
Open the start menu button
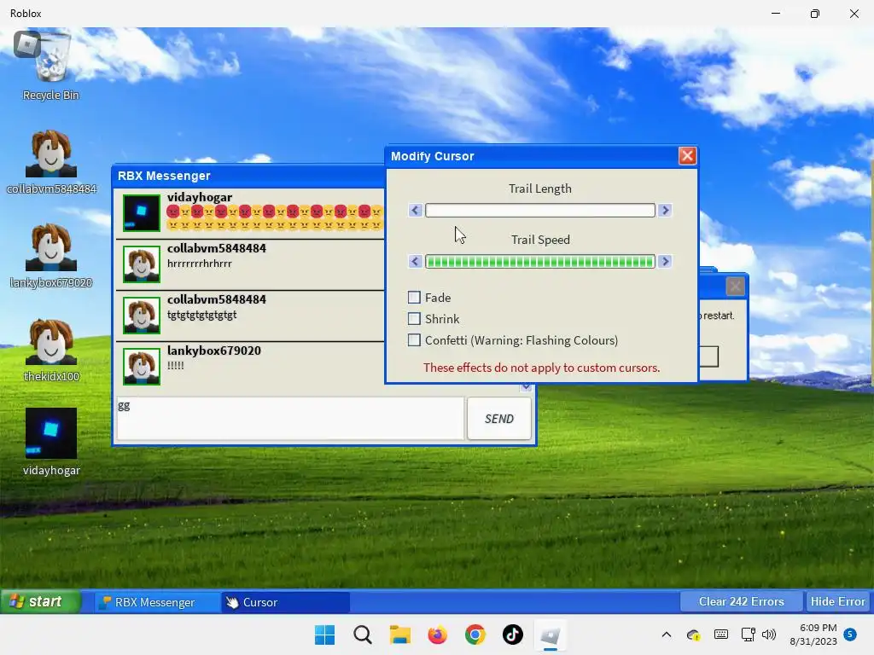coord(41,601)
